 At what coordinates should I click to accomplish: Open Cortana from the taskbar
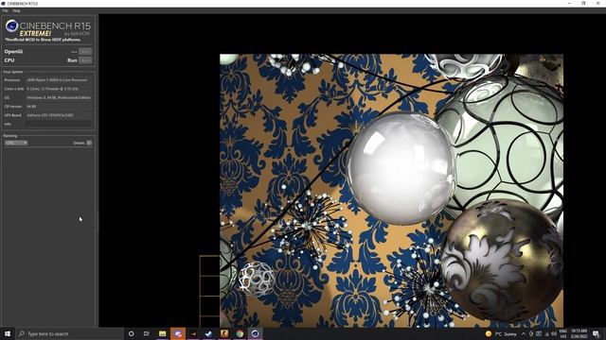[x=131, y=333]
